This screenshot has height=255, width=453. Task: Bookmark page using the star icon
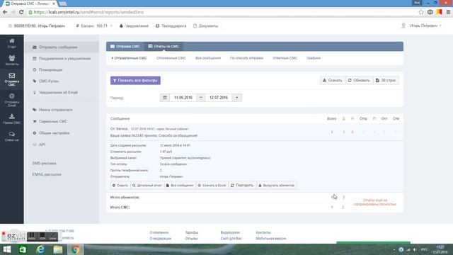(421, 12)
